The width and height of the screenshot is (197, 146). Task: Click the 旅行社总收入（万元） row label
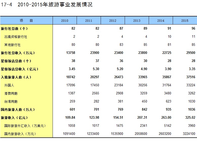click(x=18, y=53)
